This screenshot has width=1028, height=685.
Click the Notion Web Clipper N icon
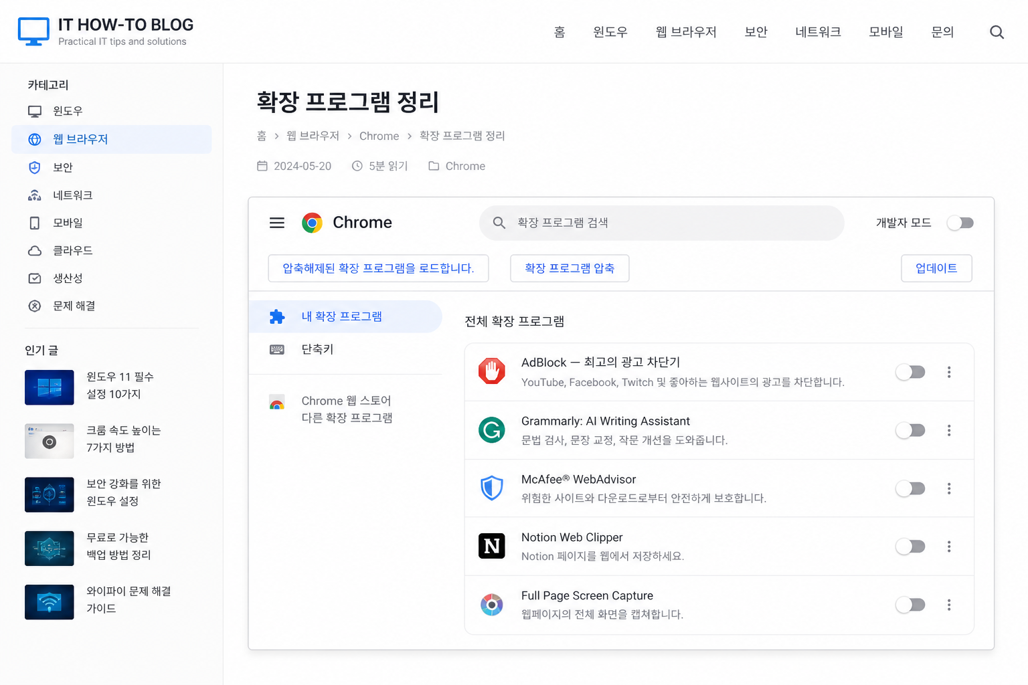pyautogui.click(x=492, y=546)
